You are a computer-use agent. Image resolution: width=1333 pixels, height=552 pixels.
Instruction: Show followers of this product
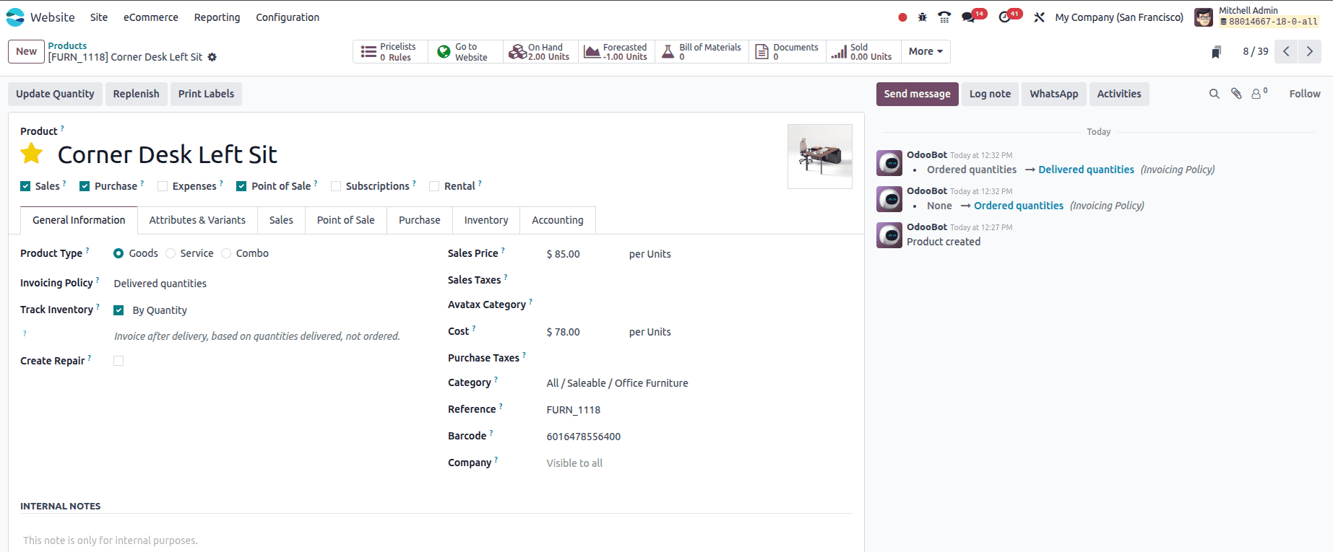pos(1259,94)
